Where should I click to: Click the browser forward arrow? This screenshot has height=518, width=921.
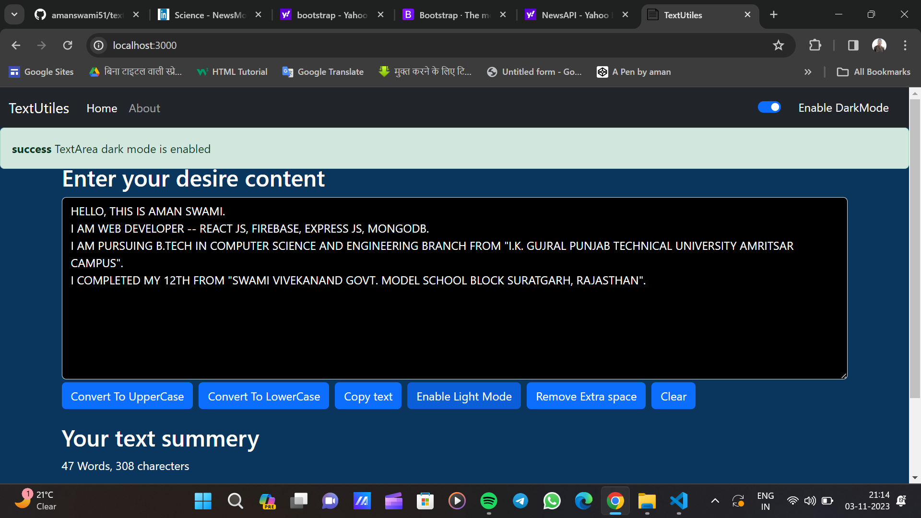click(x=42, y=45)
